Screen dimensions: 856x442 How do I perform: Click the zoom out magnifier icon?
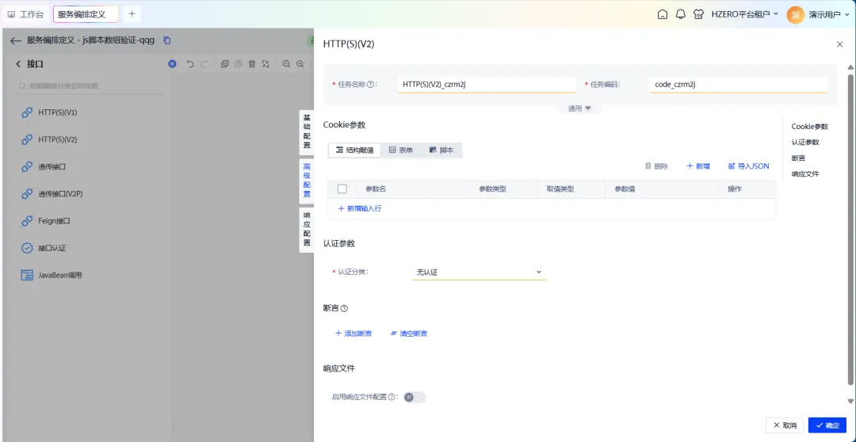pyautogui.click(x=286, y=64)
